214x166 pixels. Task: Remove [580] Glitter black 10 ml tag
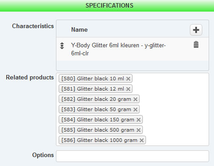[128, 79]
